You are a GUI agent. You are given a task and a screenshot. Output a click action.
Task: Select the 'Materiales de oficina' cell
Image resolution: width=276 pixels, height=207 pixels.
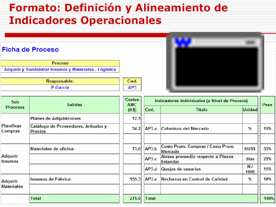[74, 149]
